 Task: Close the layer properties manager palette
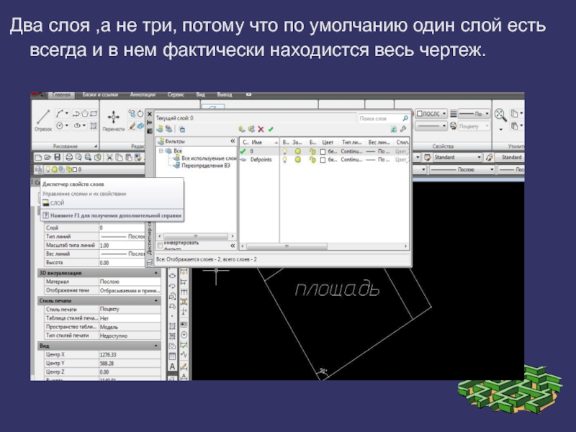(x=150, y=114)
